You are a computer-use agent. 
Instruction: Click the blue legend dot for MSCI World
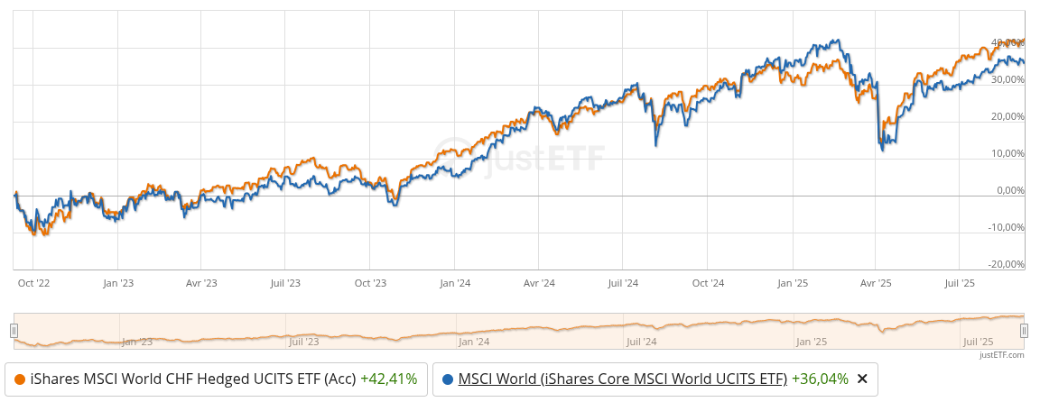(448, 379)
